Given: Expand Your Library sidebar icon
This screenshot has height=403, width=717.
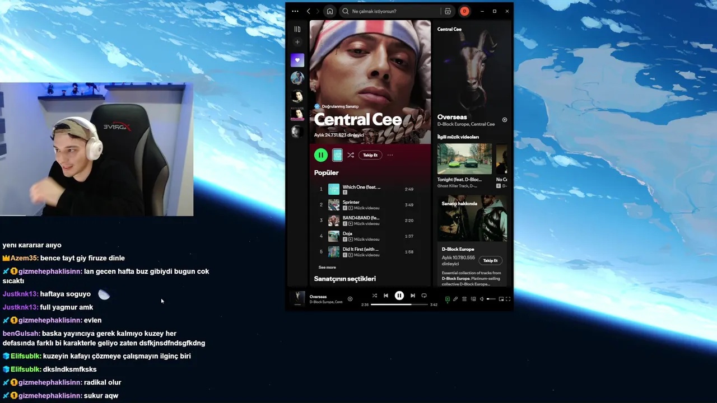Looking at the screenshot, I should (297, 29).
